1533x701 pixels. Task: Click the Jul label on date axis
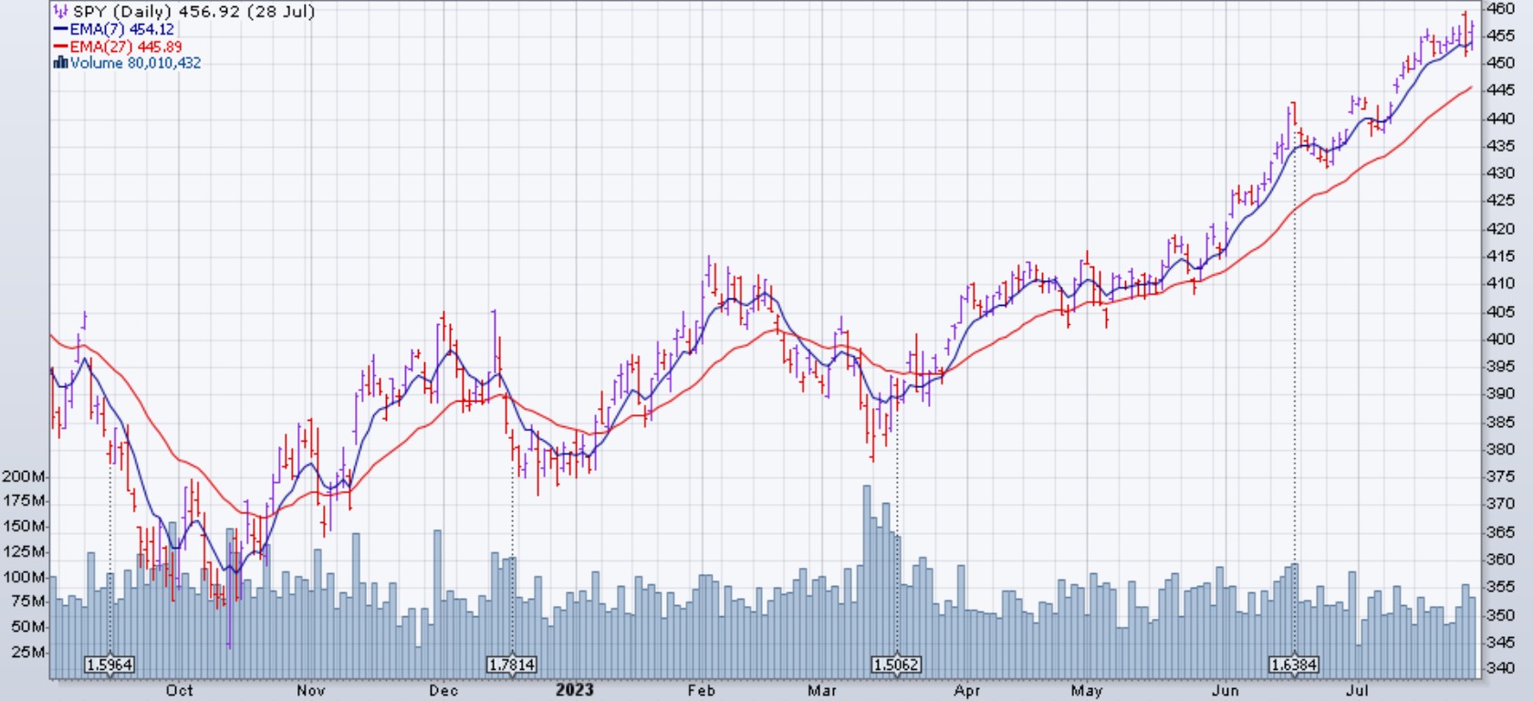[x=1357, y=690]
